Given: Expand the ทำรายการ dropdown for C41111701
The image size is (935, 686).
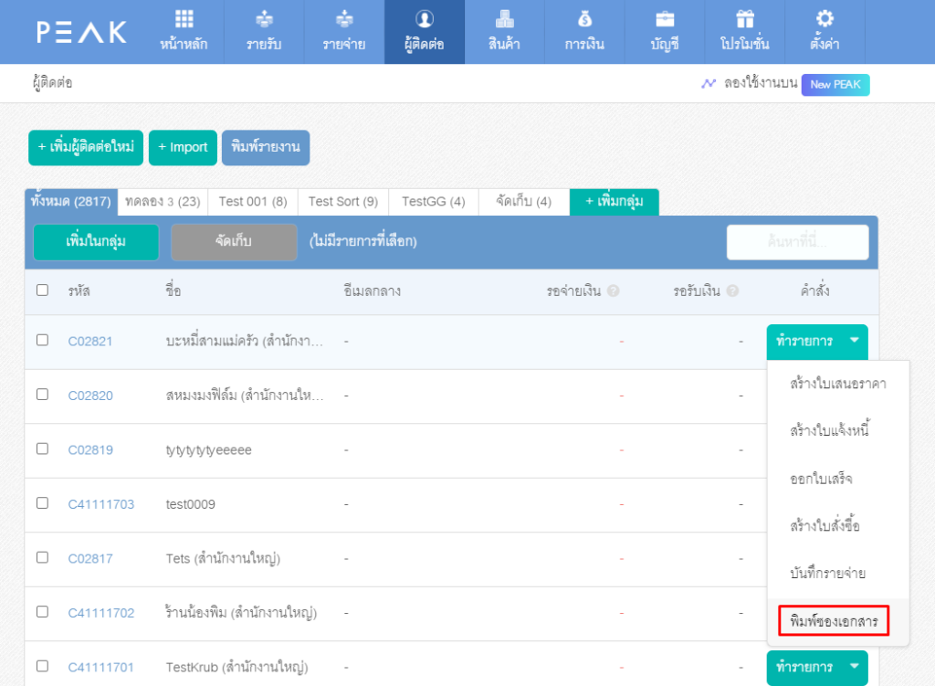Looking at the screenshot, I should click(817, 668).
